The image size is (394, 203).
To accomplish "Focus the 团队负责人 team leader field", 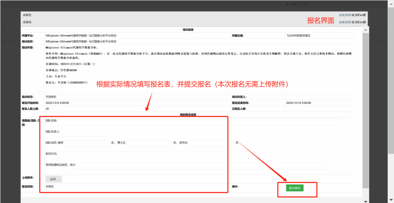I will pos(83,133).
